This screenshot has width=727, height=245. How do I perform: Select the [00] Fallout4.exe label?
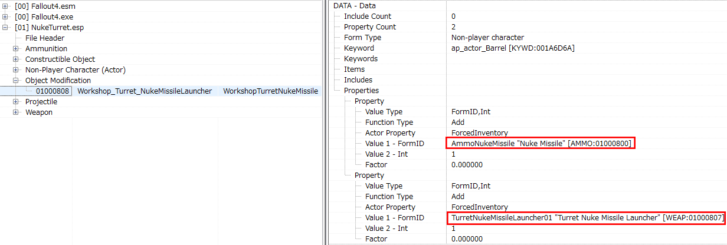pyautogui.click(x=44, y=16)
